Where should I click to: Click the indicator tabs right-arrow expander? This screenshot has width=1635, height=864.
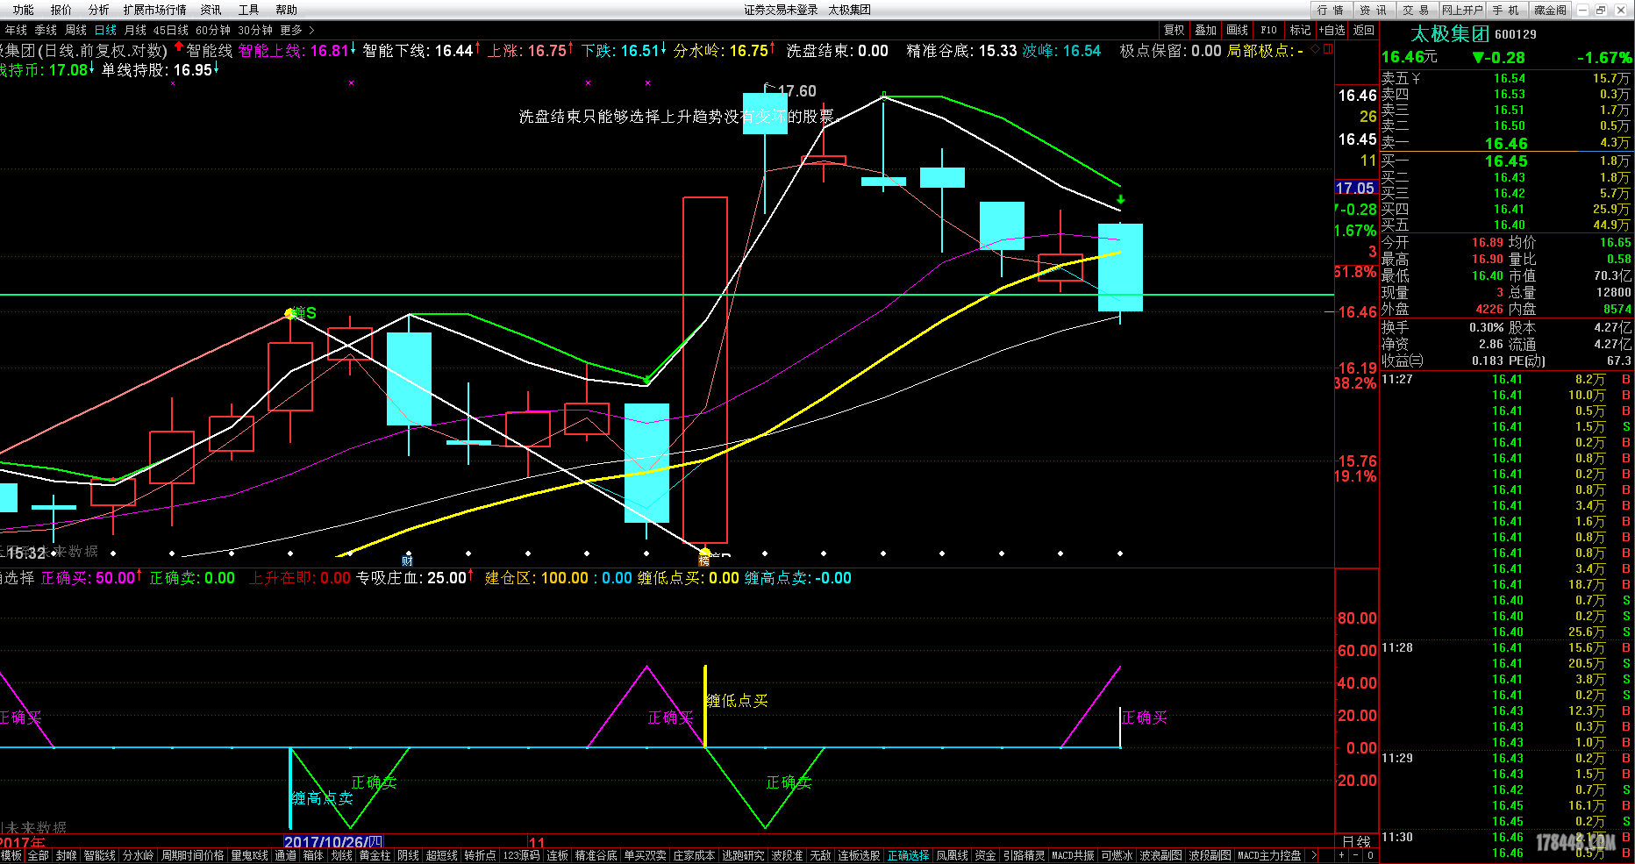[1313, 855]
